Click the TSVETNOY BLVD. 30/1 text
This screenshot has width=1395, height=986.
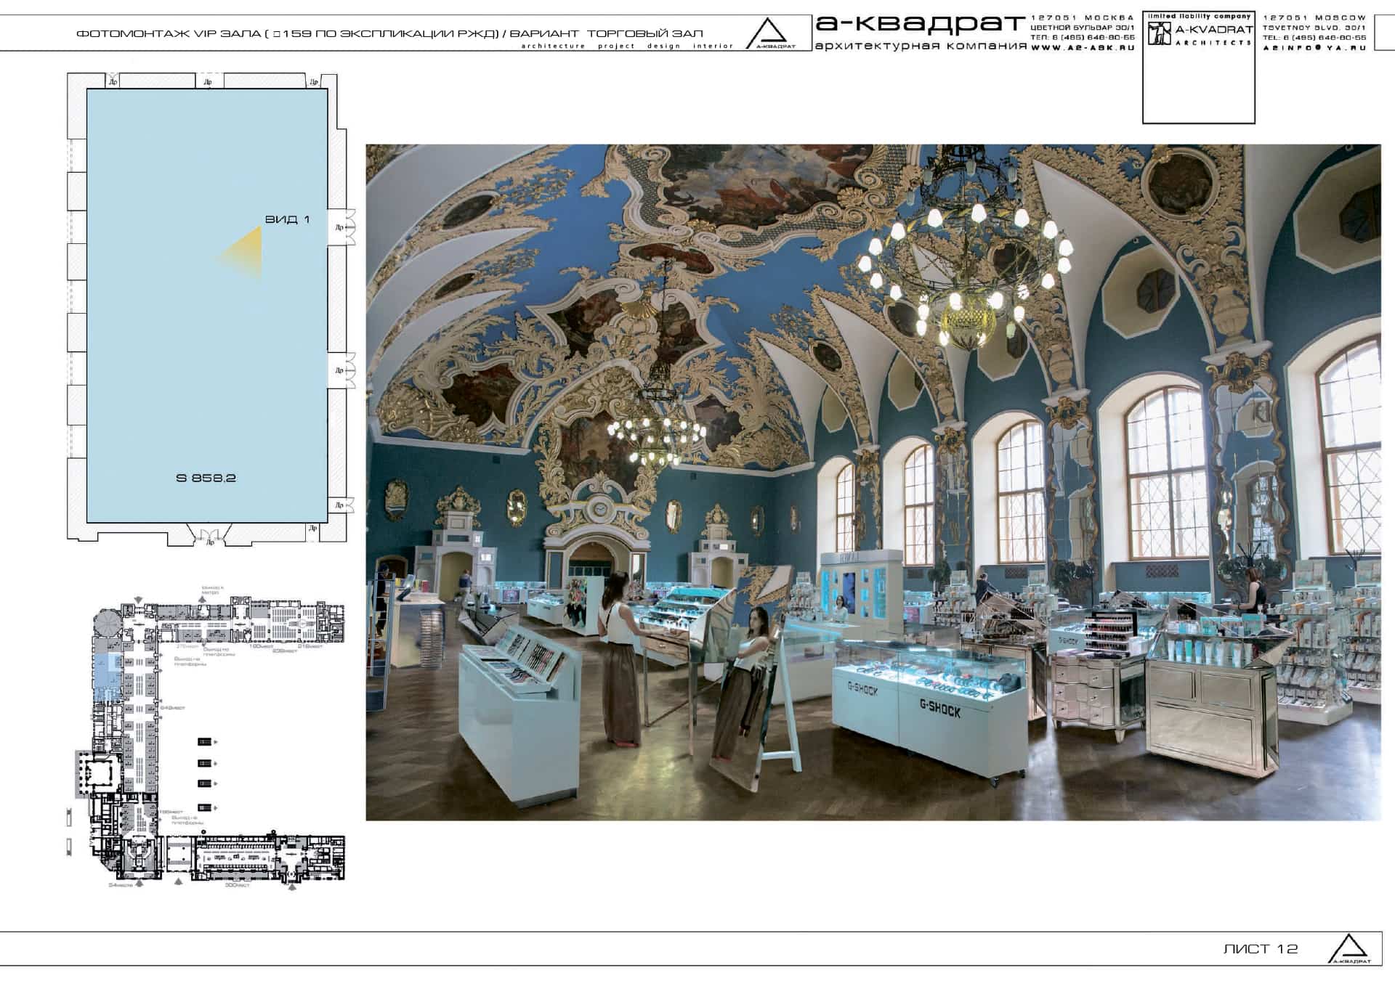(1314, 27)
